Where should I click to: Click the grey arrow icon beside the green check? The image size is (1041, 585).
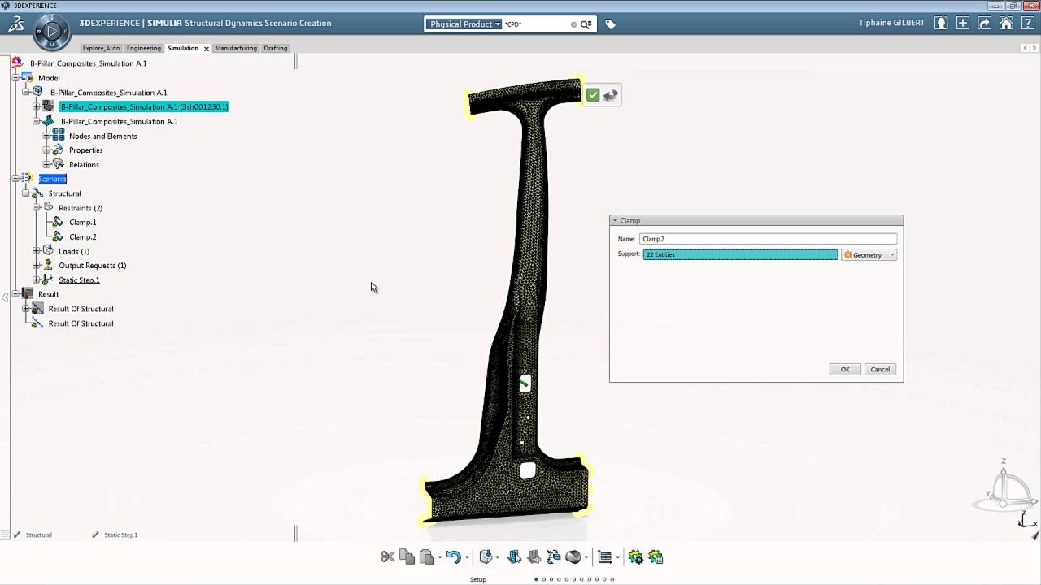[611, 95]
